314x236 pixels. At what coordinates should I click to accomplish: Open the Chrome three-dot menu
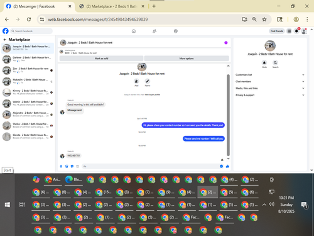307,20
